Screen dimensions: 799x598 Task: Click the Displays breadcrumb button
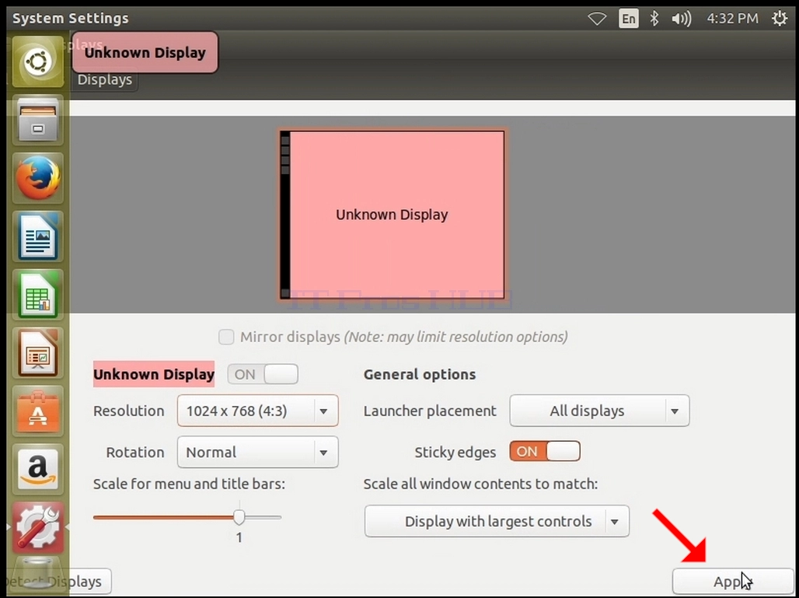pyautogui.click(x=104, y=80)
